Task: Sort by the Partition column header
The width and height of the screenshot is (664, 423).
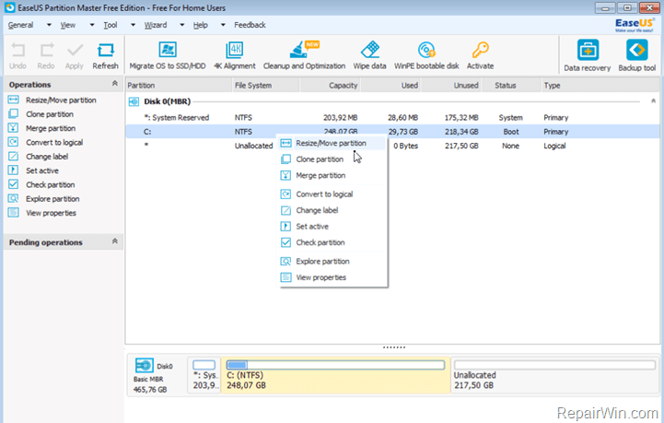Action: click(x=179, y=85)
